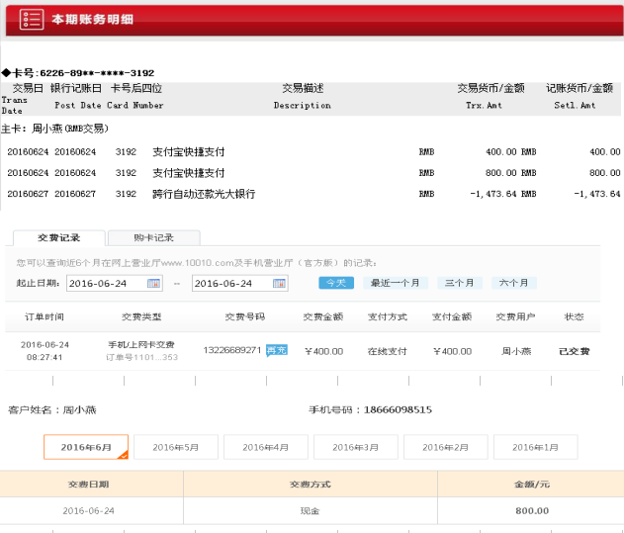Select the 2016年3月 month tab

click(355, 447)
